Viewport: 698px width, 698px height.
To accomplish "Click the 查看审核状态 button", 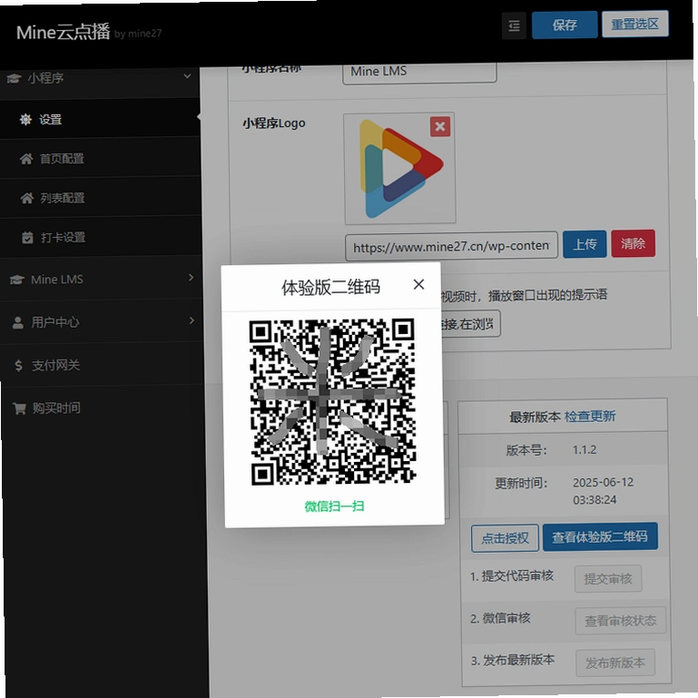I will [620, 621].
